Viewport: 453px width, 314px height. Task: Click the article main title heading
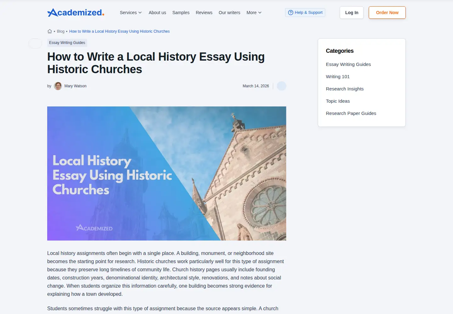pyautogui.click(x=156, y=63)
